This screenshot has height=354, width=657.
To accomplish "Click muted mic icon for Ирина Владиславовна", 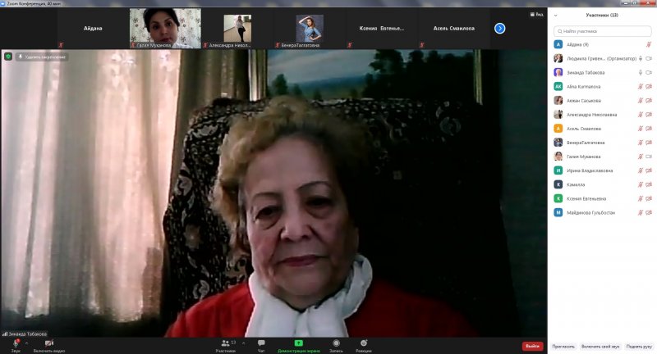I will 641,170.
